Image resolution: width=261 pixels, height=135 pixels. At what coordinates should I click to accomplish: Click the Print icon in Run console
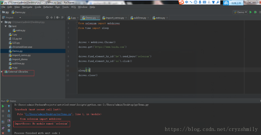point(9,126)
